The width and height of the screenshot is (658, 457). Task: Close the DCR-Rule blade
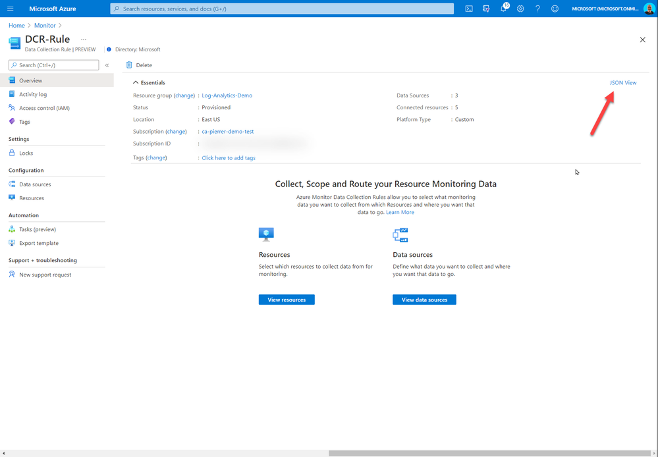(x=642, y=40)
